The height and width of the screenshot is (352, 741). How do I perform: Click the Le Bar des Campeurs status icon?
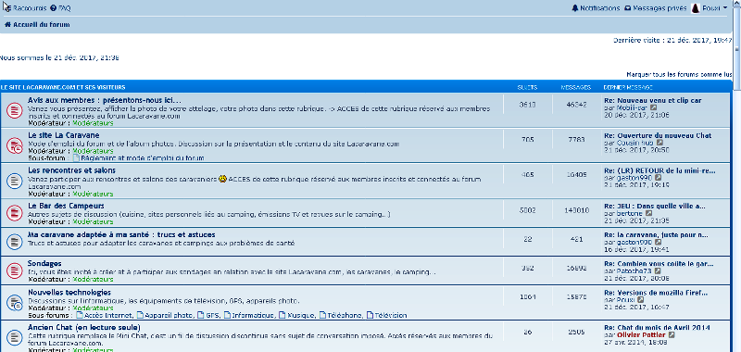(14, 213)
